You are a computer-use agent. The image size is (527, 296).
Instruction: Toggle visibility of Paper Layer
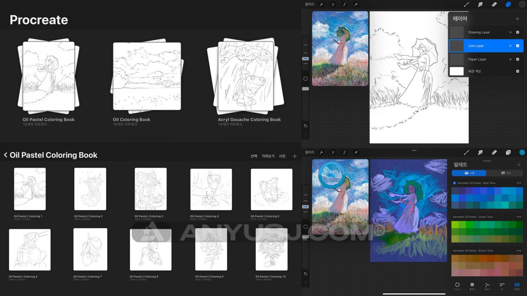[518, 59]
